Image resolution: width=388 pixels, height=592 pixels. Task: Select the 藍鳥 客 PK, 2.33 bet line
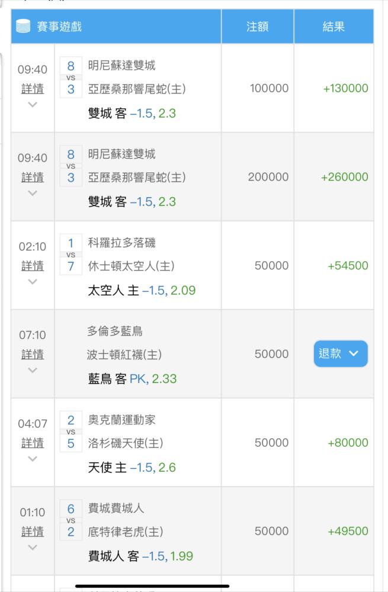click(132, 379)
